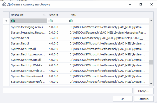The image size is (157, 103).
Task: Select the System.Net.Http.Rtc.dll row
Action: pos(79,60)
